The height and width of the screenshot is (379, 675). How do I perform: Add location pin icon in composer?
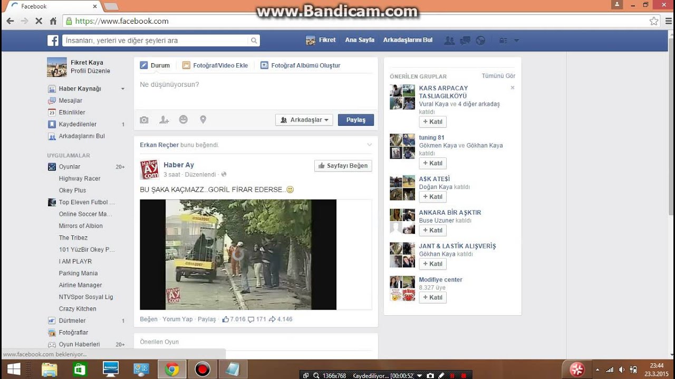203,119
